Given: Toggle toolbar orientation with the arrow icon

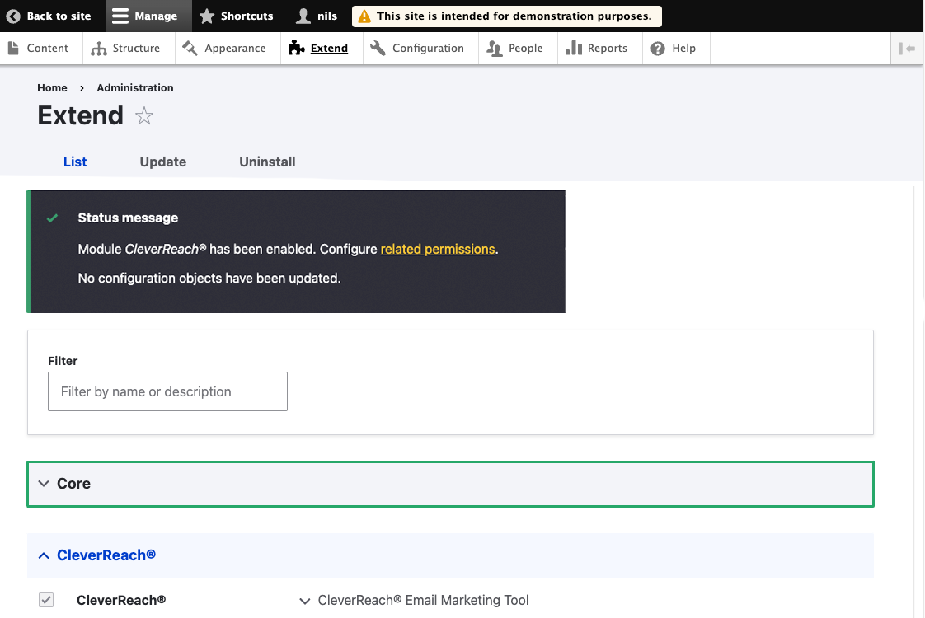Looking at the screenshot, I should (x=908, y=49).
